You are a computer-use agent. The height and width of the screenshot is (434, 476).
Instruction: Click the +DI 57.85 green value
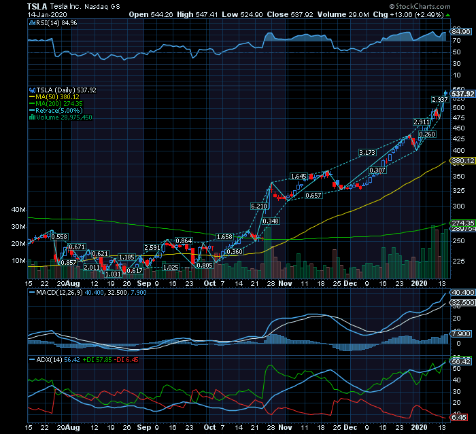point(97,360)
